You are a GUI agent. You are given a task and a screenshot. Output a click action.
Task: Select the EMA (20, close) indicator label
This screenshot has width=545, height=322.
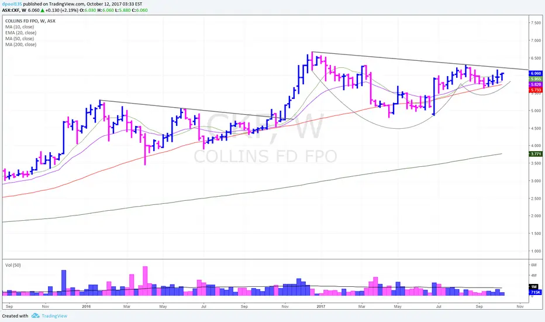(x=21, y=33)
